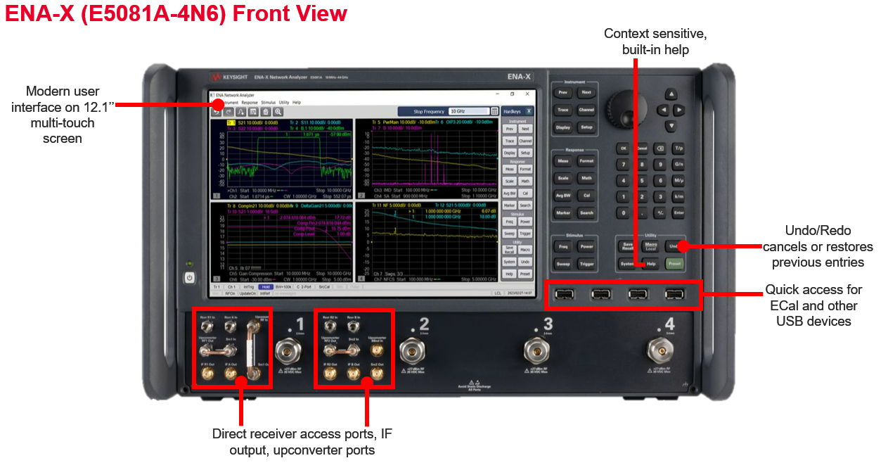This screenshot has width=888, height=470.
Task: Toggle RFOn in the status bar
Action: (x=229, y=293)
